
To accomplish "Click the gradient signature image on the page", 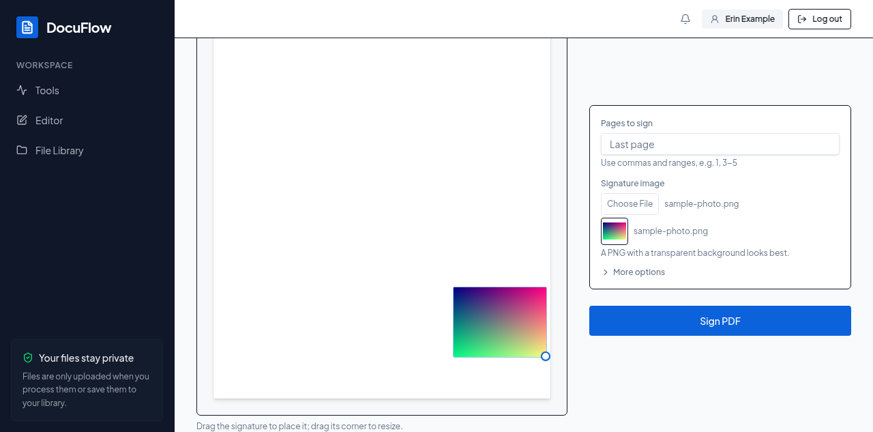I will pyautogui.click(x=500, y=322).
